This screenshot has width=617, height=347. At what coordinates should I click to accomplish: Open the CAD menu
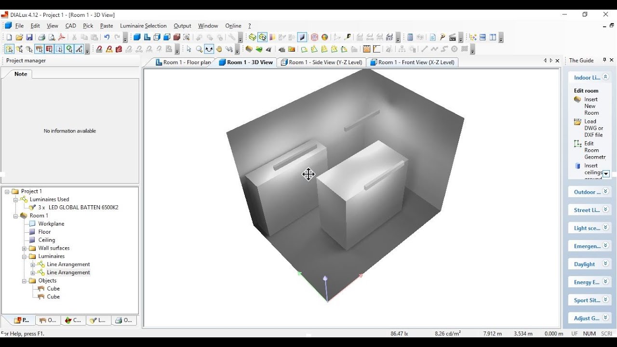click(x=71, y=26)
